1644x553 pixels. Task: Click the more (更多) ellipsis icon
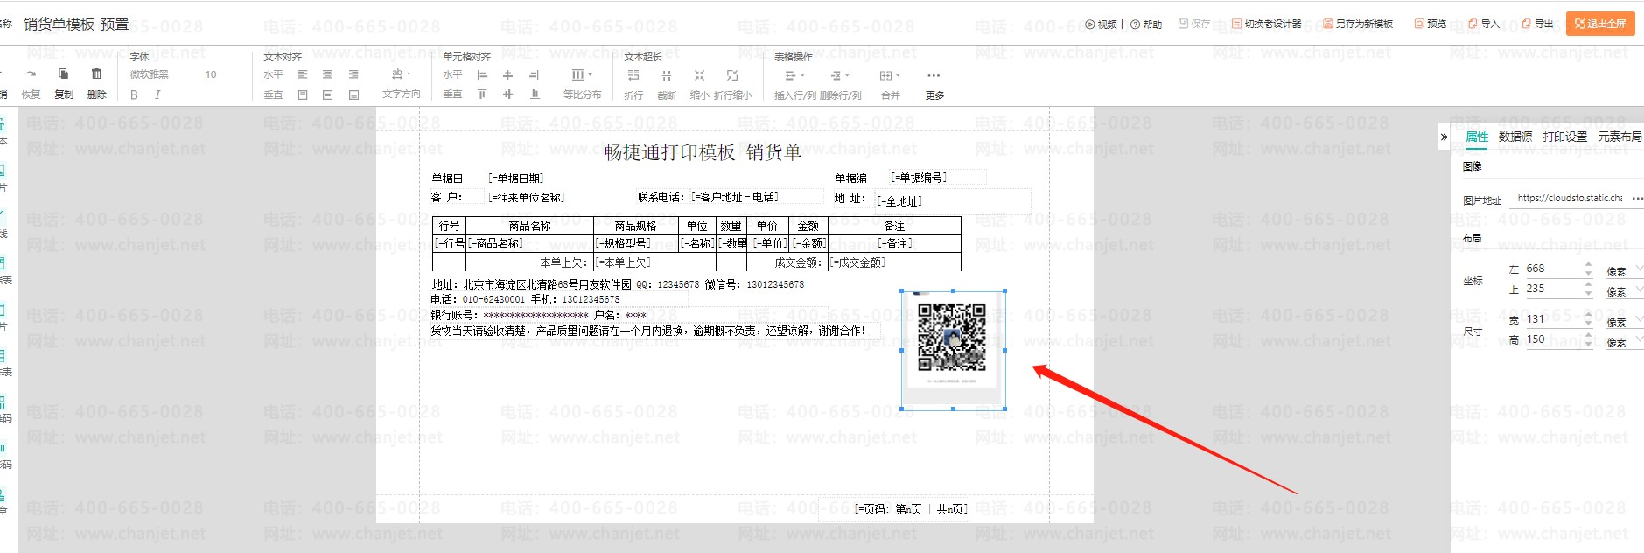pyautogui.click(x=934, y=75)
